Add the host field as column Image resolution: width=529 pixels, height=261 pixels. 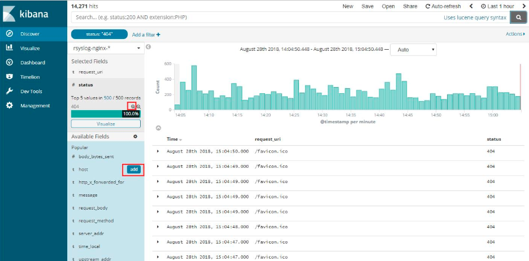(x=134, y=169)
